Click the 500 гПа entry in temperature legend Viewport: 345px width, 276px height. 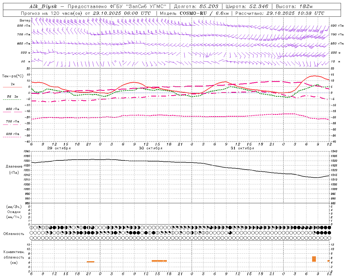[x=12, y=135]
